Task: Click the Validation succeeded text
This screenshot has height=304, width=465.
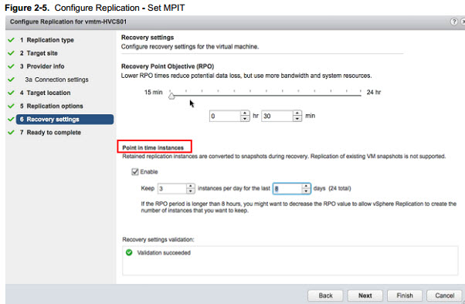Action: pyautogui.click(x=164, y=253)
